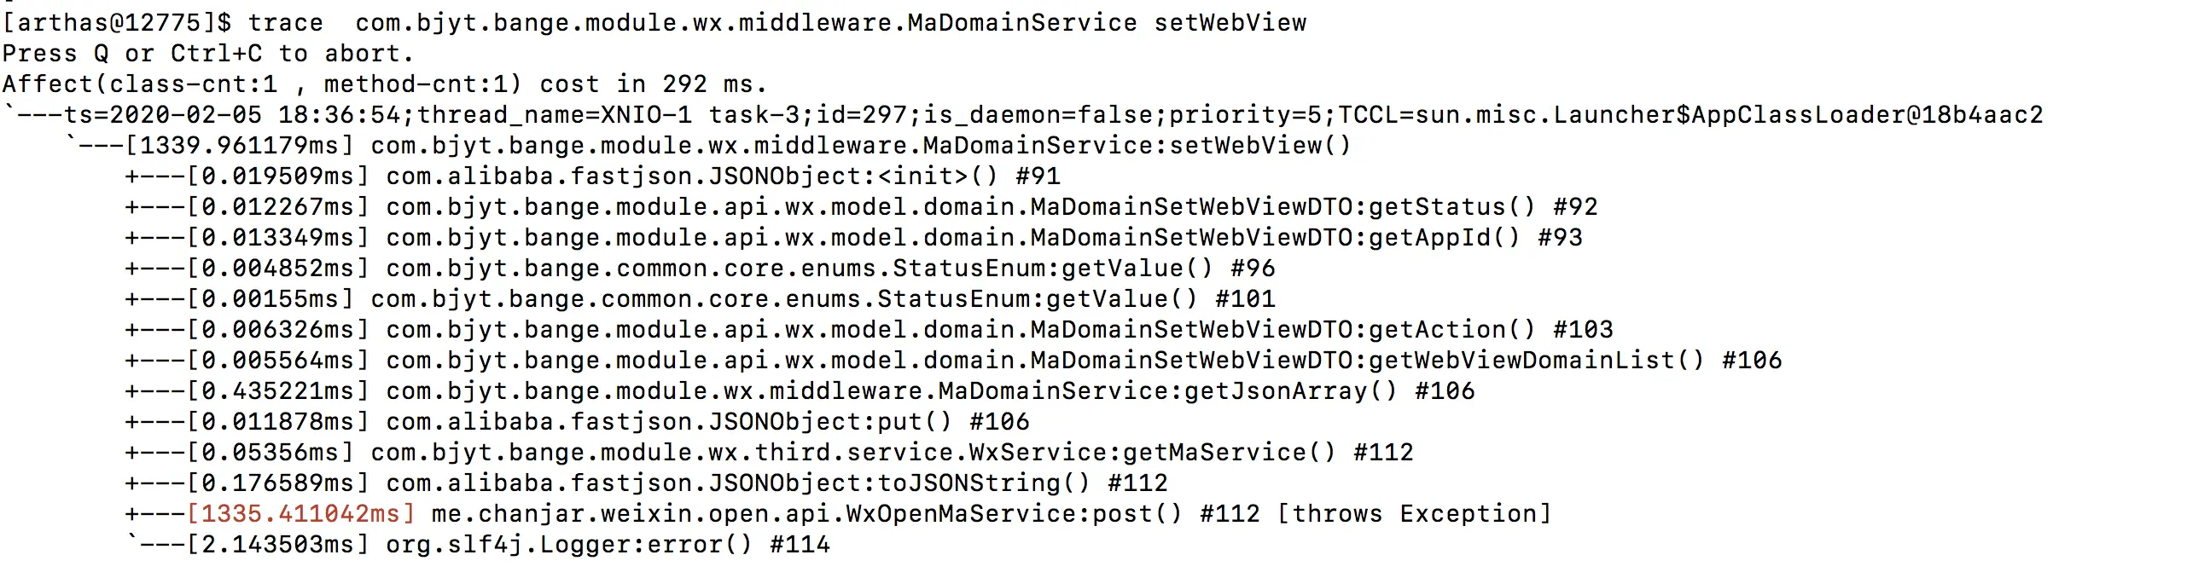This screenshot has width=2210, height=578.
Task: Select the org.slf4j.Logger:error() #114 line
Action: tap(478, 545)
